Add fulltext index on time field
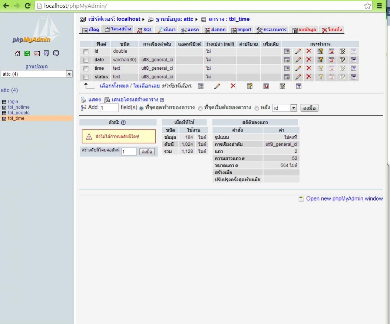Image resolution: width=390 pixels, height=324 pixels. [353, 68]
